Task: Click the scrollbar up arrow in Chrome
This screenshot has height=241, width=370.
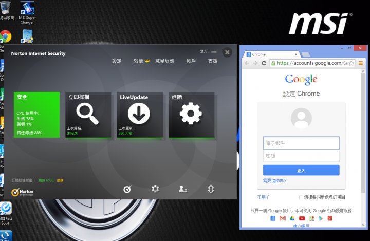Action: (x=363, y=71)
